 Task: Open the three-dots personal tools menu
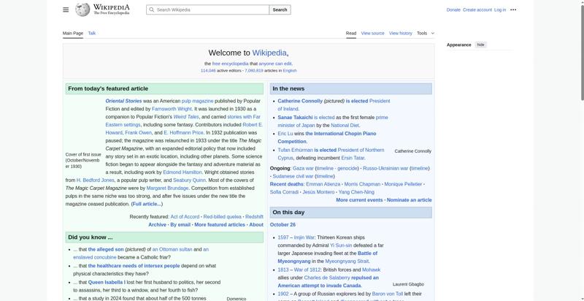[513, 9]
